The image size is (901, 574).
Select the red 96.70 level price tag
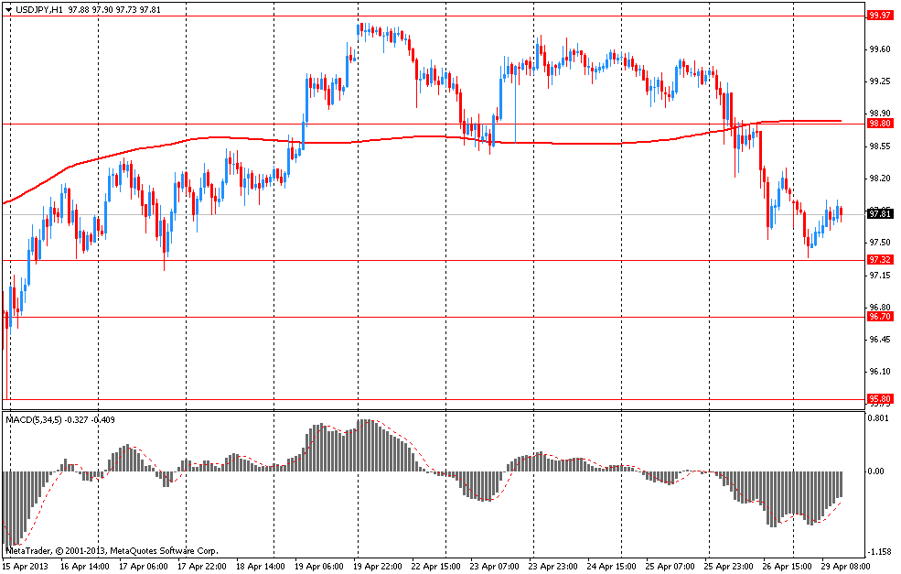click(880, 317)
